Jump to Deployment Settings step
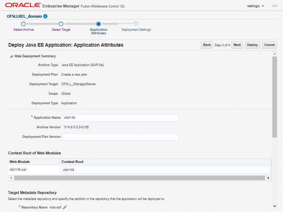The height and width of the screenshot is (212, 283). click(x=136, y=24)
